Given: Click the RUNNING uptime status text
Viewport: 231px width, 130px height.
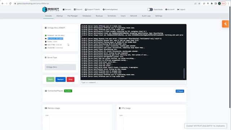Looking at the screenshot, I should 56,35.
